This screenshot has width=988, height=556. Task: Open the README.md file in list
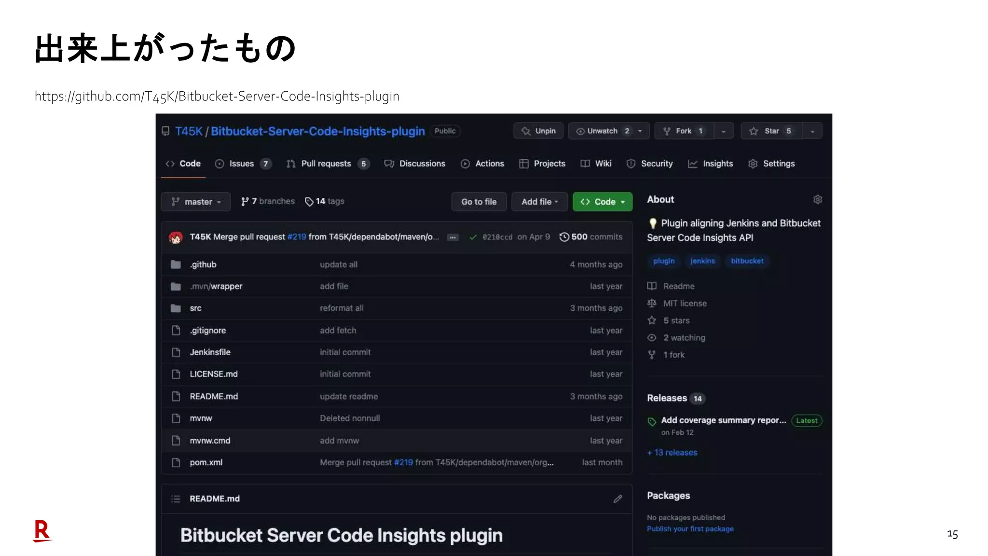(214, 396)
